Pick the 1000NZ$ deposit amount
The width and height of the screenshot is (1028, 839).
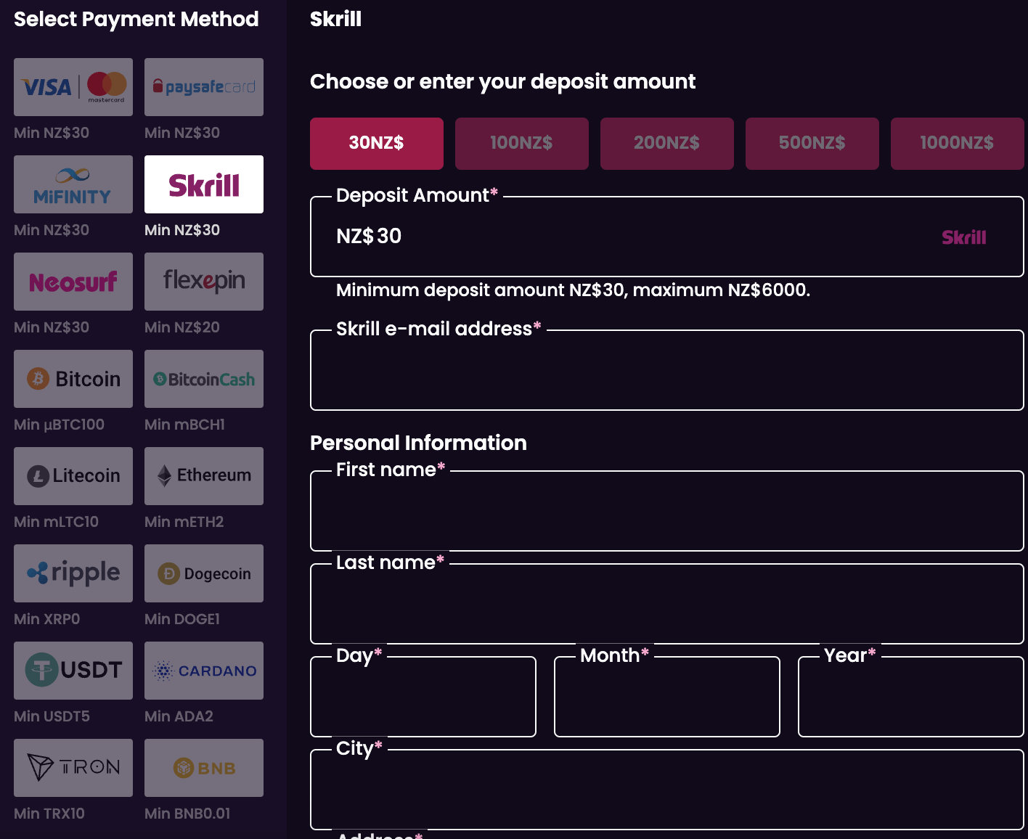(958, 144)
